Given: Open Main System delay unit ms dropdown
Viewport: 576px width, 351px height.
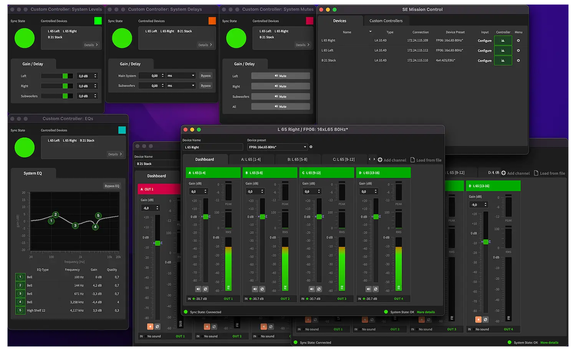Looking at the screenshot, I should pyautogui.click(x=181, y=76).
